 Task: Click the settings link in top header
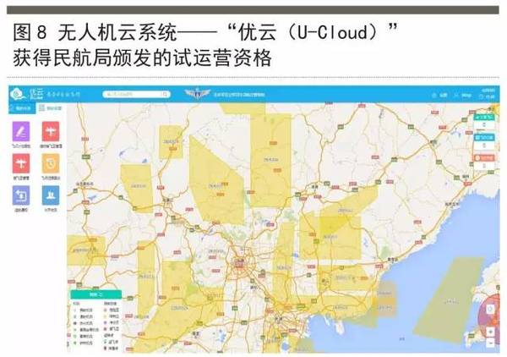[443, 96]
